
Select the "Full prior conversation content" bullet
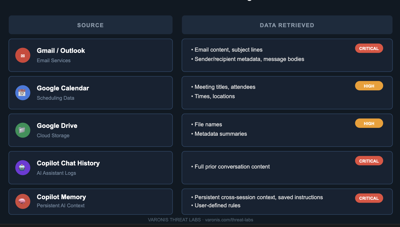[x=230, y=167]
